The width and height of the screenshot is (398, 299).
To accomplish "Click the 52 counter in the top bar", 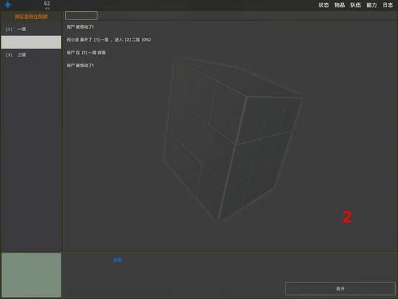I will (x=47, y=4).
